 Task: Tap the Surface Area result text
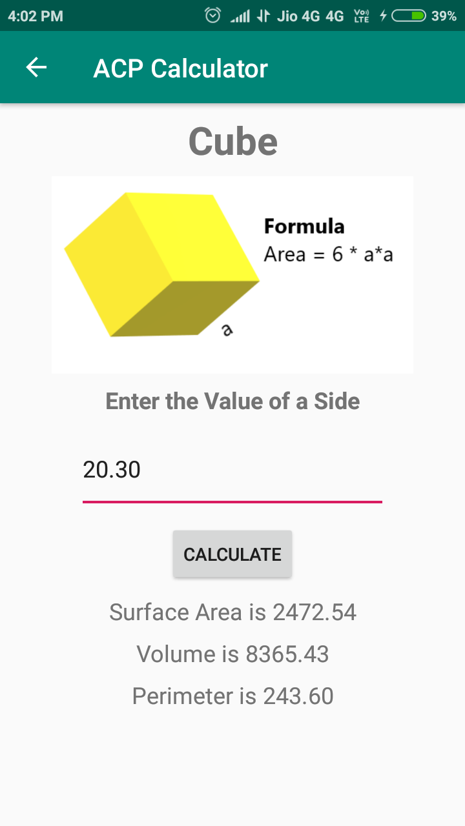click(x=232, y=612)
